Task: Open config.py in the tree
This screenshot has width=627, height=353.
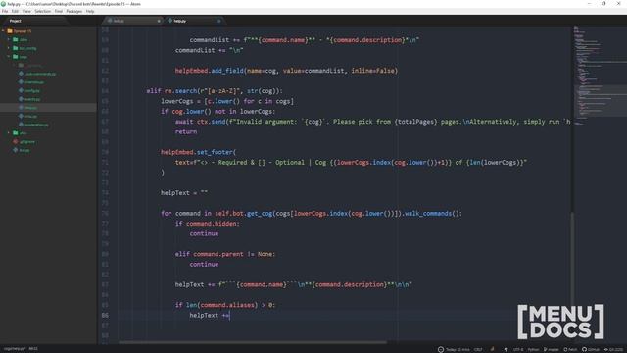Action: 32,91
